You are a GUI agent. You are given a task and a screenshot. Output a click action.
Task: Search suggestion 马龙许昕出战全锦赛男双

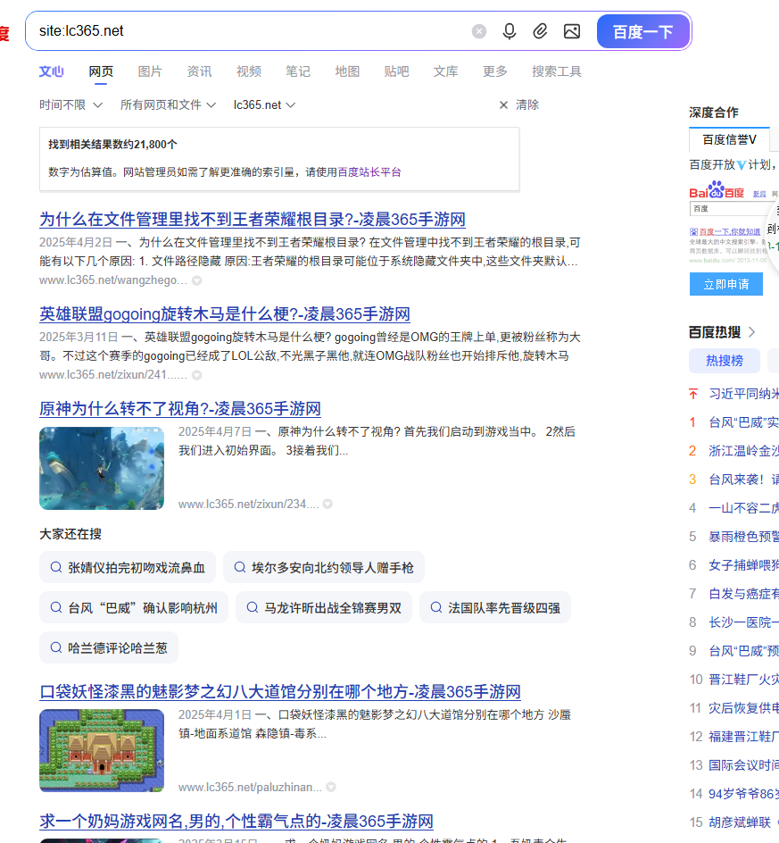[x=323, y=608]
